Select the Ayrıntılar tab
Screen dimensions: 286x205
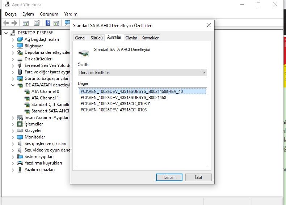pyautogui.click(x=114, y=37)
